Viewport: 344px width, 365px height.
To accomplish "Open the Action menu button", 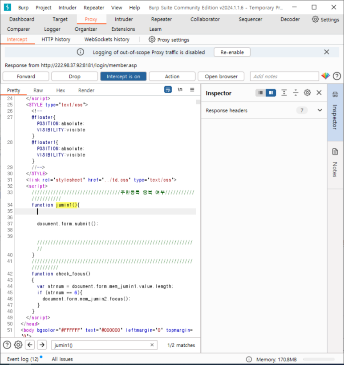I will pos(172,77).
